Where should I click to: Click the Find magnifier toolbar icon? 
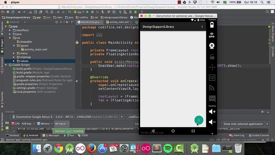click(x=47, y=12)
